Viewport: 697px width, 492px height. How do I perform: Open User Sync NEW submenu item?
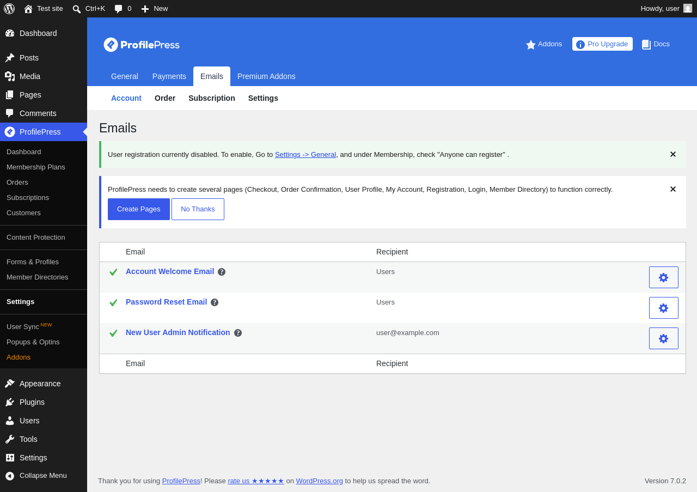click(x=44, y=326)
